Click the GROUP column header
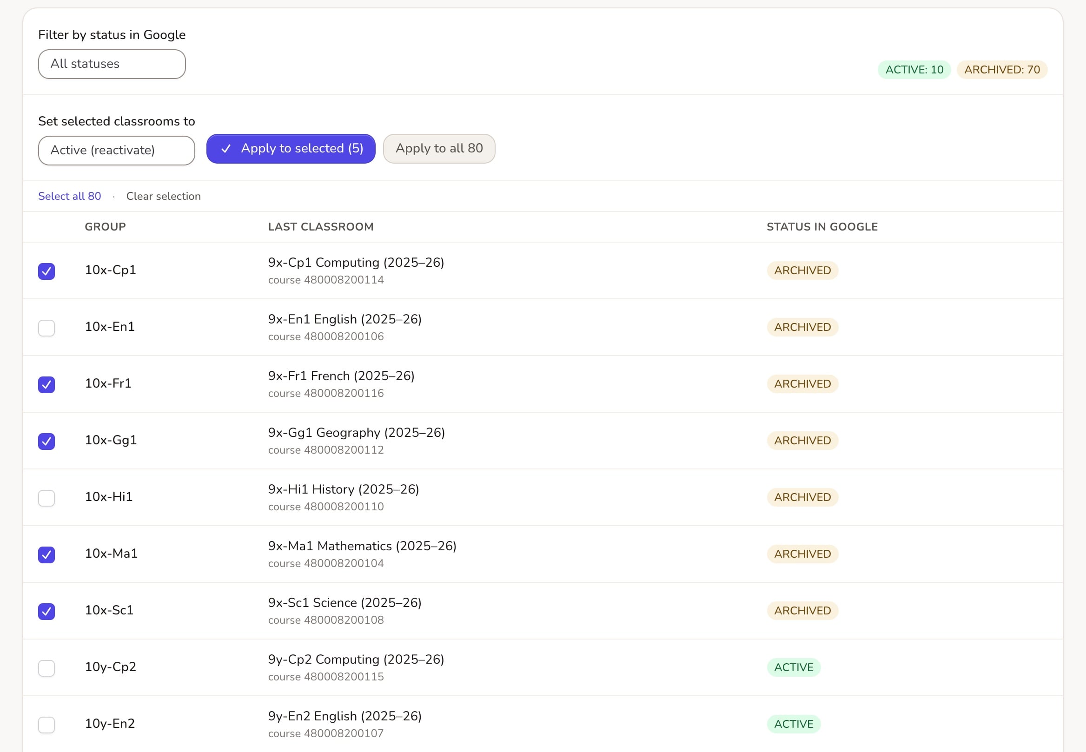This screenshot has width=1086, height=752. click(x=105, y=227)
